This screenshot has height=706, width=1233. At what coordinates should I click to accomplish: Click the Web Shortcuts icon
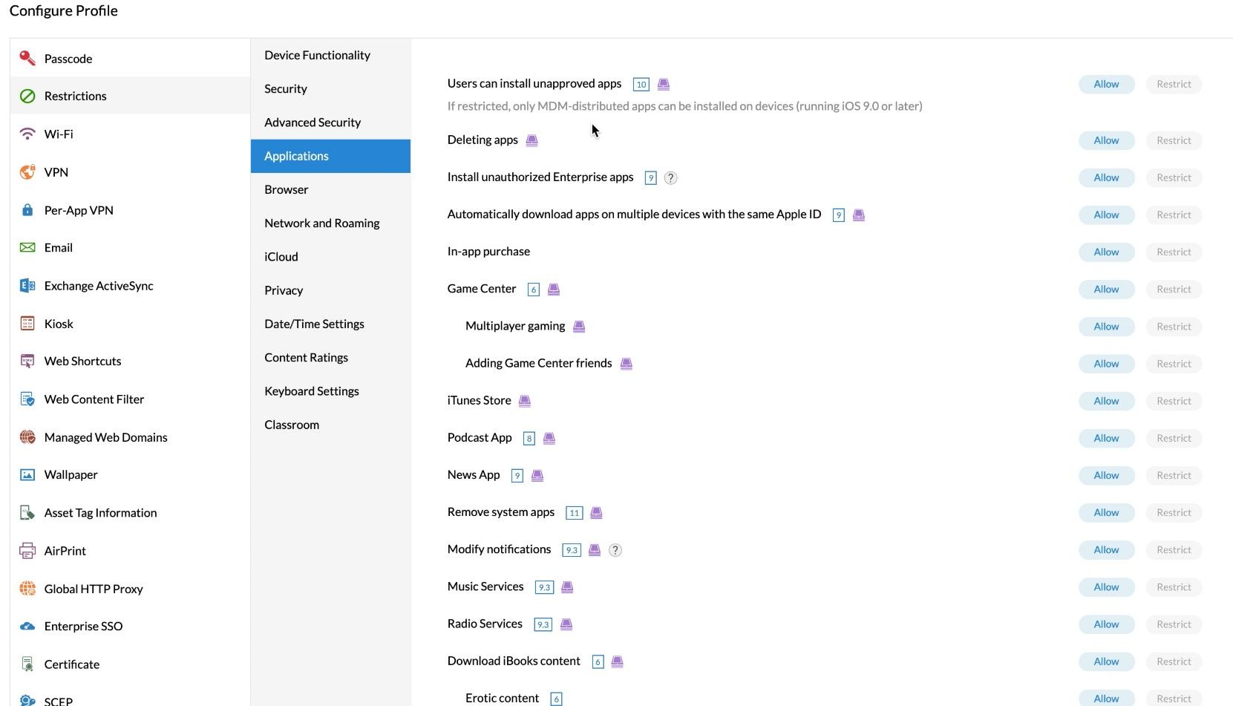tap(27, 361)
